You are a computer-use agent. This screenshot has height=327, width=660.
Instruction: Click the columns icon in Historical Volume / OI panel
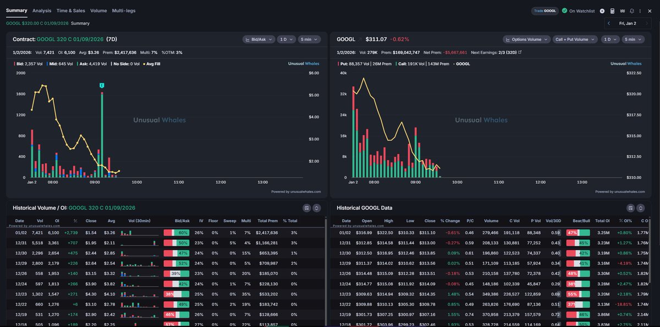pos(307,208)
